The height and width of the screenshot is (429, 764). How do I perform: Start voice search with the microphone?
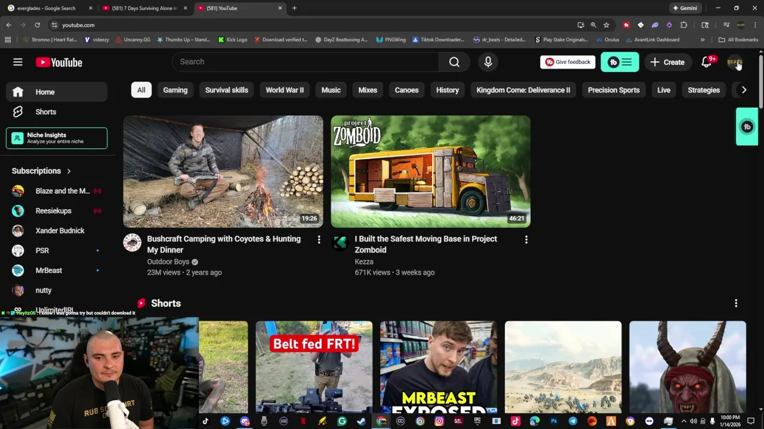point(488,62)
